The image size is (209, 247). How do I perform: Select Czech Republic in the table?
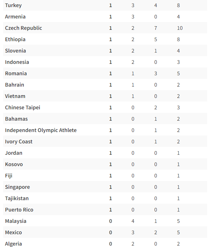coord(23,28)
